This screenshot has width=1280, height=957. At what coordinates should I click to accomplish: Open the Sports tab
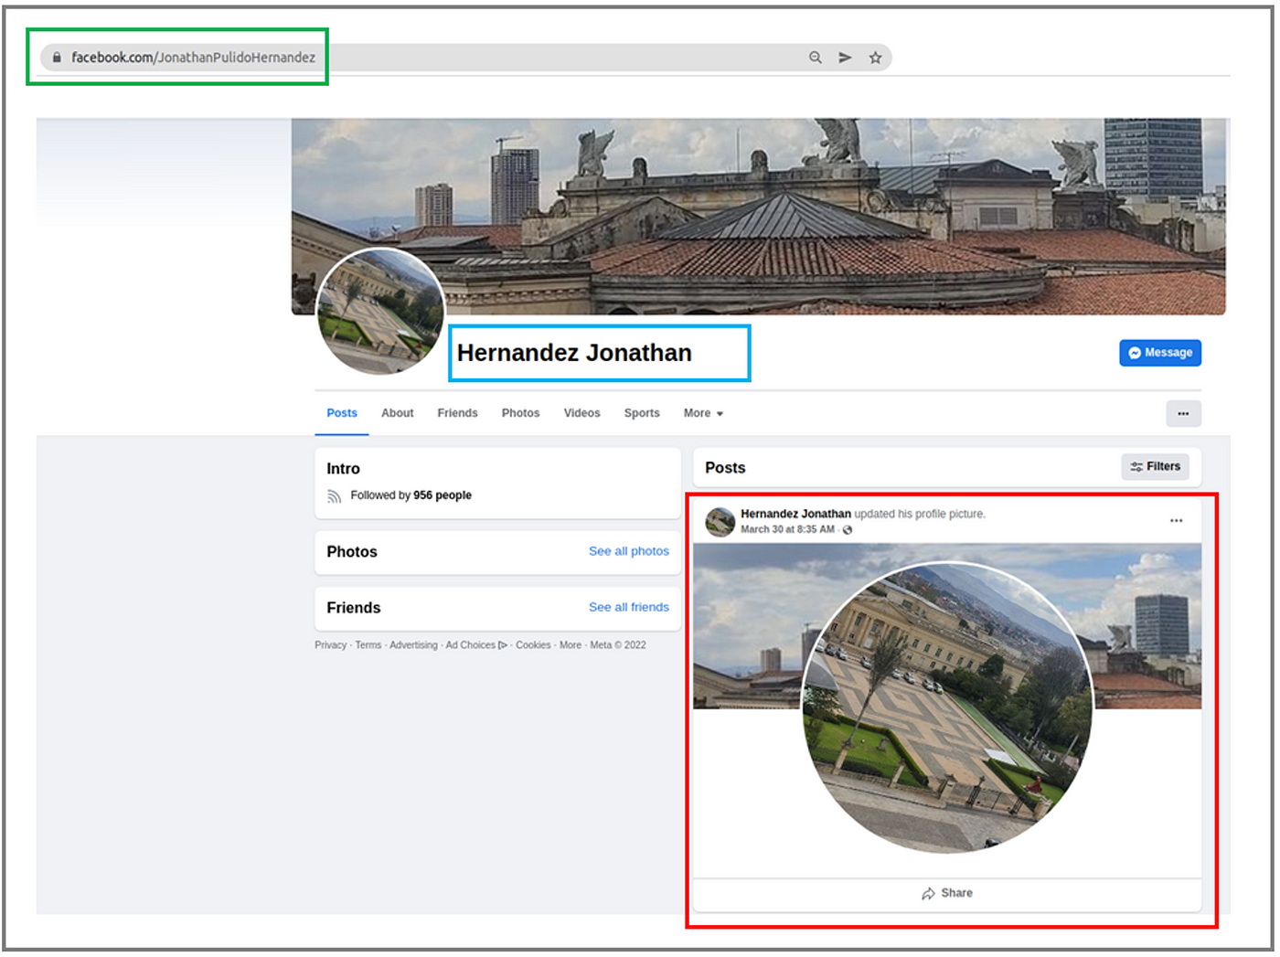tap(642, 413)
